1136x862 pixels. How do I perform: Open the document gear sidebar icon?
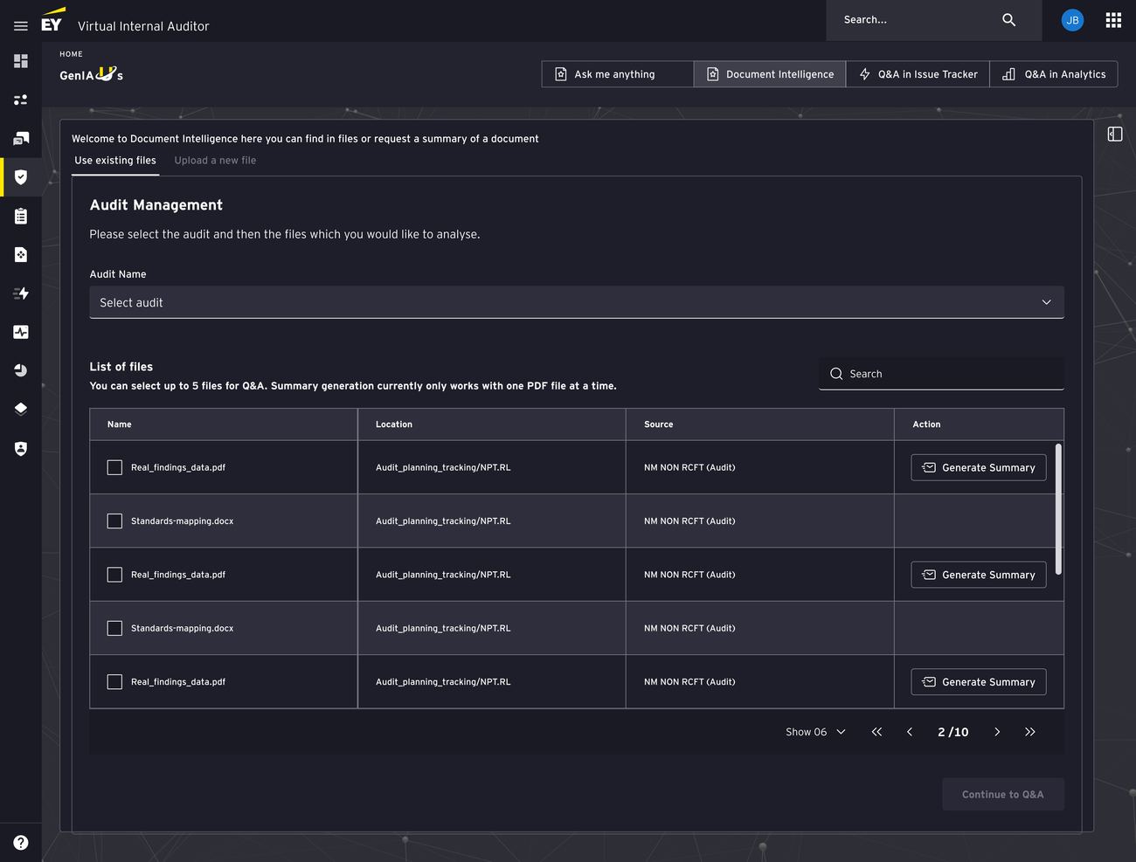tap(21, 254)
